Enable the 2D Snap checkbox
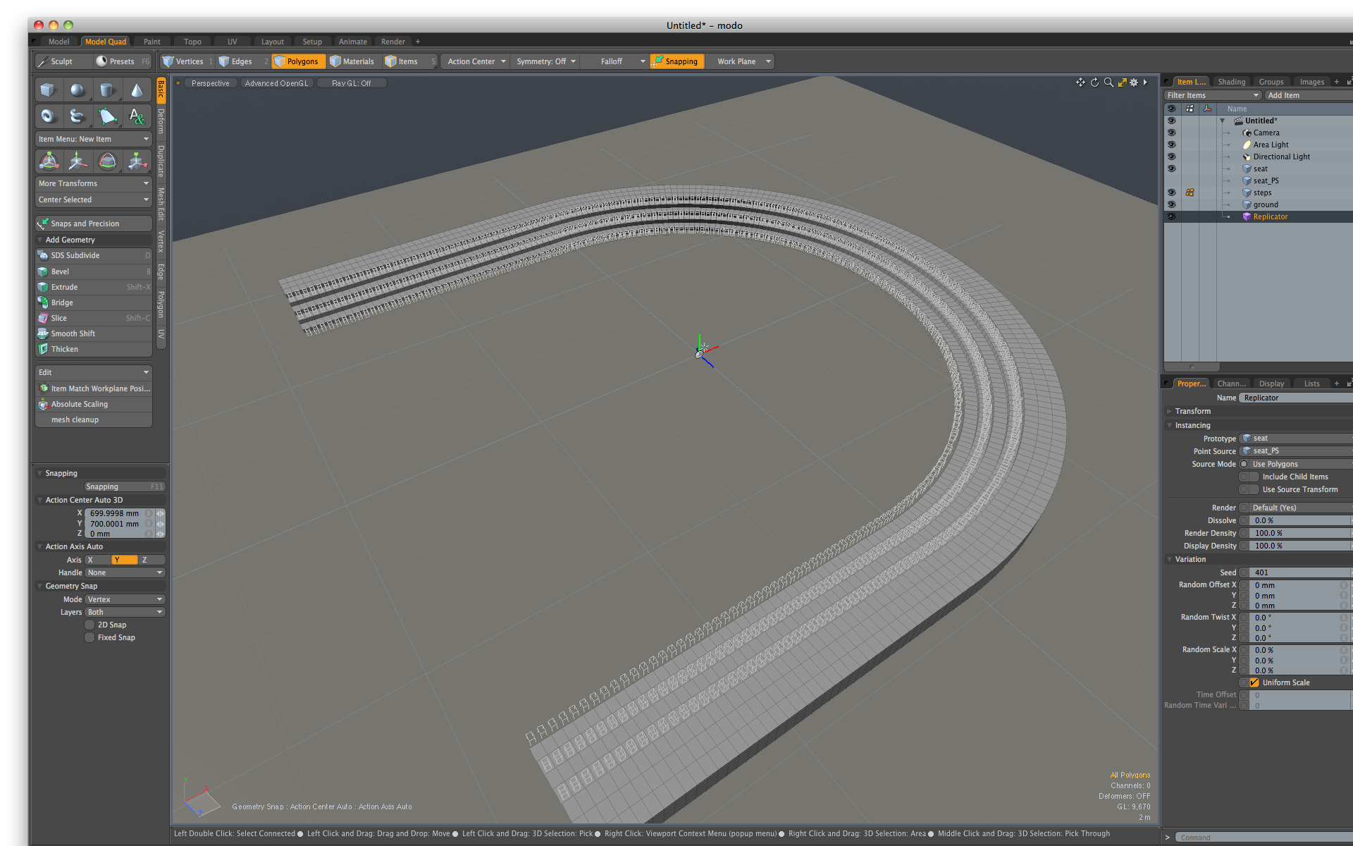This screenshot has height=846, width=1353. tap(89, 625)
